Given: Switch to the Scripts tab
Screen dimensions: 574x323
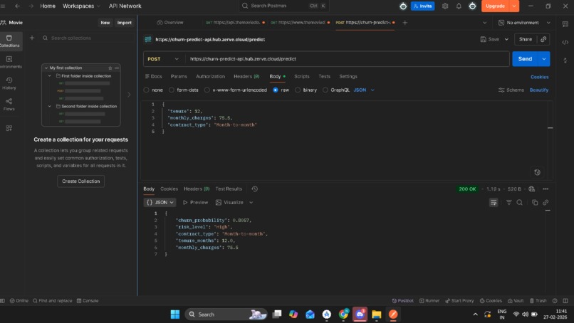Looking at the screenshot, I should coord(302,76).
